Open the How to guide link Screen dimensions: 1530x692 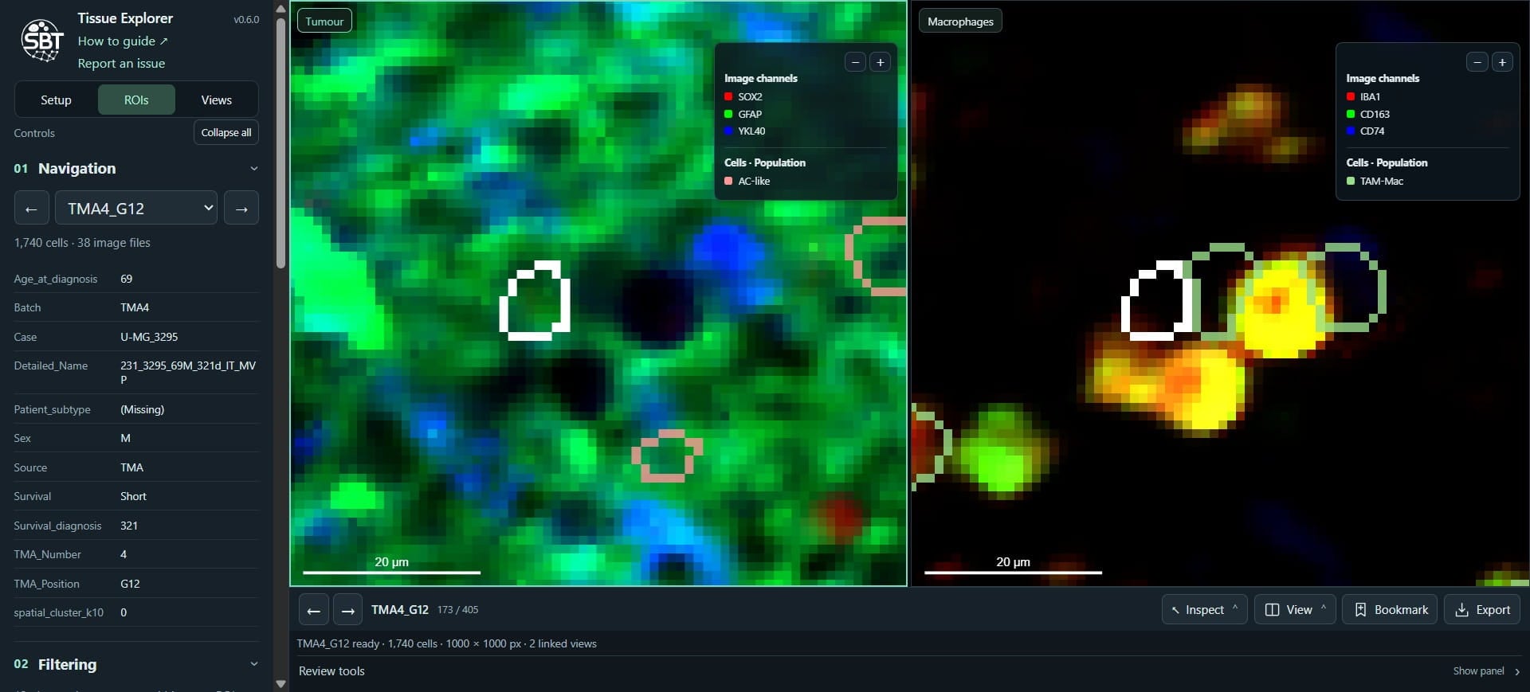tap(123, 41)
